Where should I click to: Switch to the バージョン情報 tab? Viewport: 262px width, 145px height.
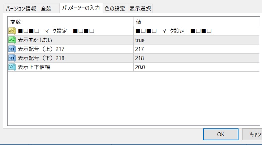click(21, 9)
